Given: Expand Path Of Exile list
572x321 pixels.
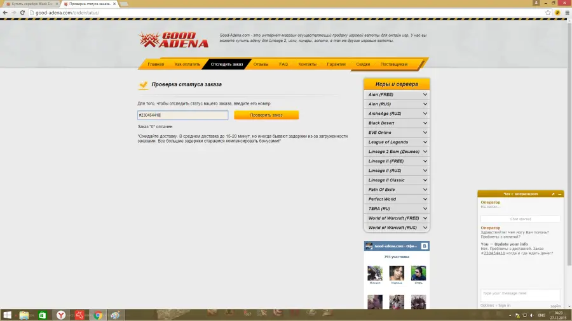Looking at the screenshot, I should (x=397, y=189).
